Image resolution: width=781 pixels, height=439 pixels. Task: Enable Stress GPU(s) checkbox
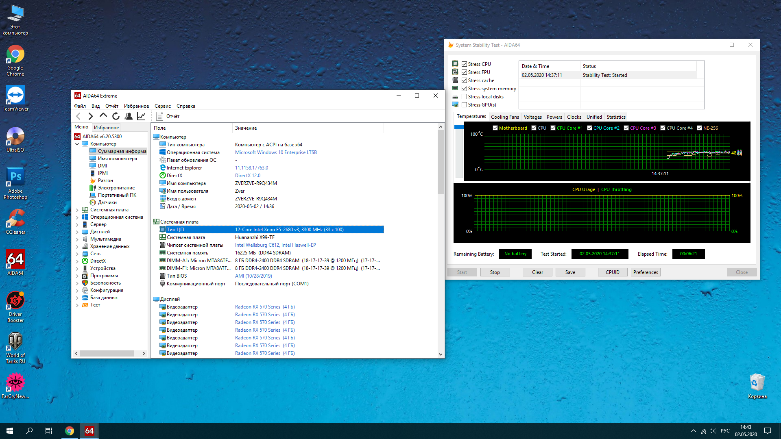(464, 105)
